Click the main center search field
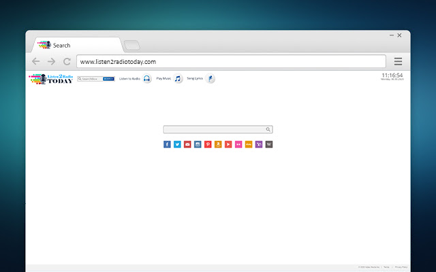The height and width of the screenshot is (272, 436). click(x=218, y=129)
